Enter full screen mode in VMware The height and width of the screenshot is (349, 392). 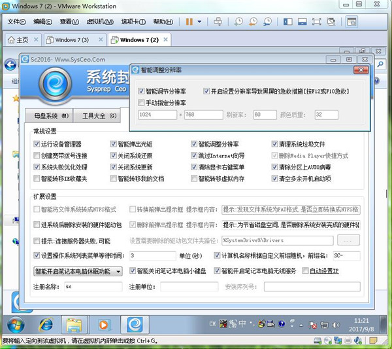pyautogui.click(x=316, y=22)
